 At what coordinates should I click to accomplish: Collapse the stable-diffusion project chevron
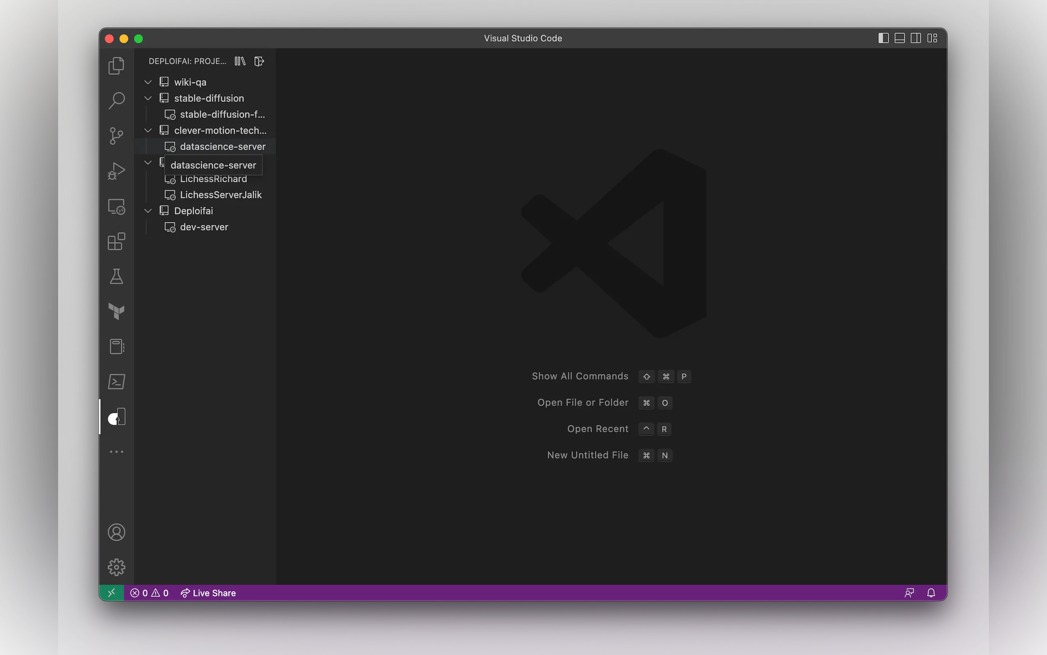[148, 98]
